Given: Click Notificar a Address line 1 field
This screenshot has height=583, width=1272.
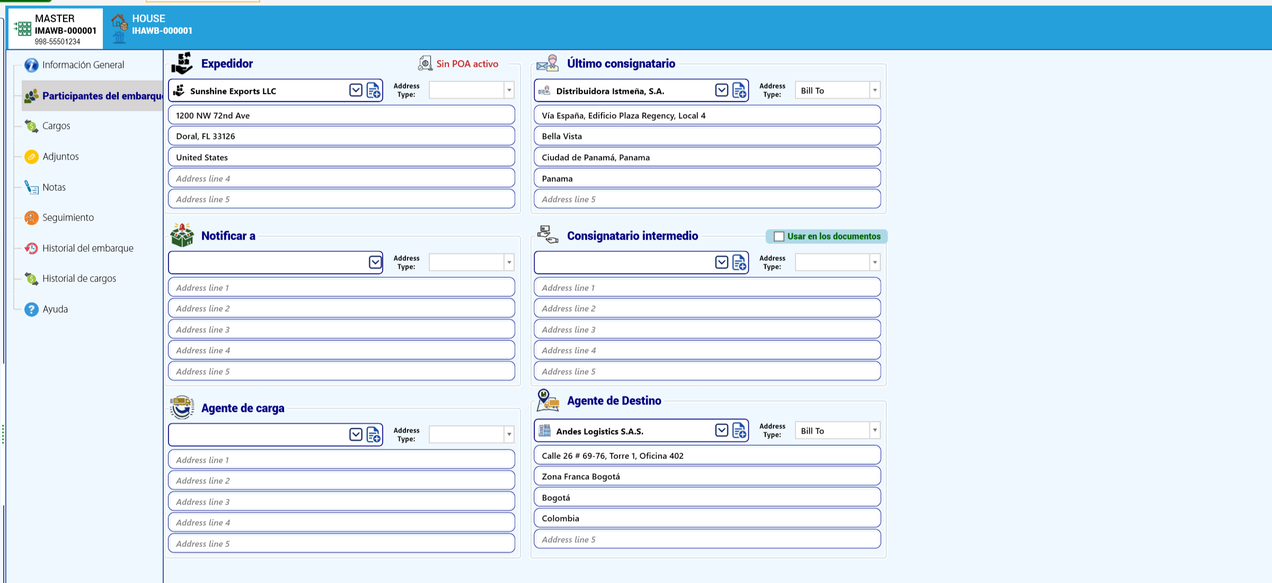Looking at the screenshot, I should [x=341, y=288].
